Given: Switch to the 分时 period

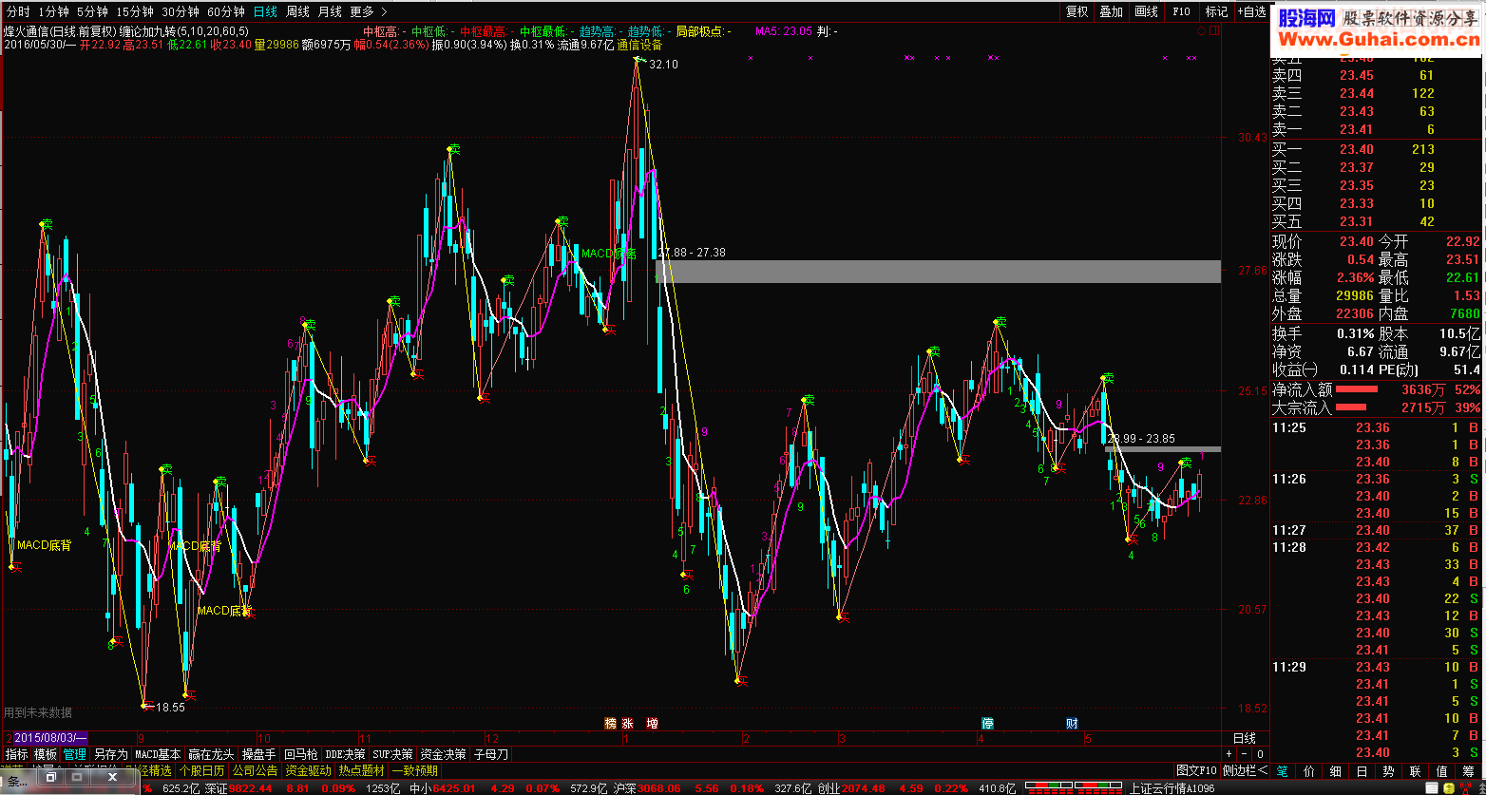Looking at the screenshot, I should (x=18, y=11).
